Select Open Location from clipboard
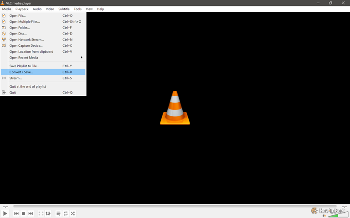The width and height of the screenshot is (350, 218). (43, 52)
